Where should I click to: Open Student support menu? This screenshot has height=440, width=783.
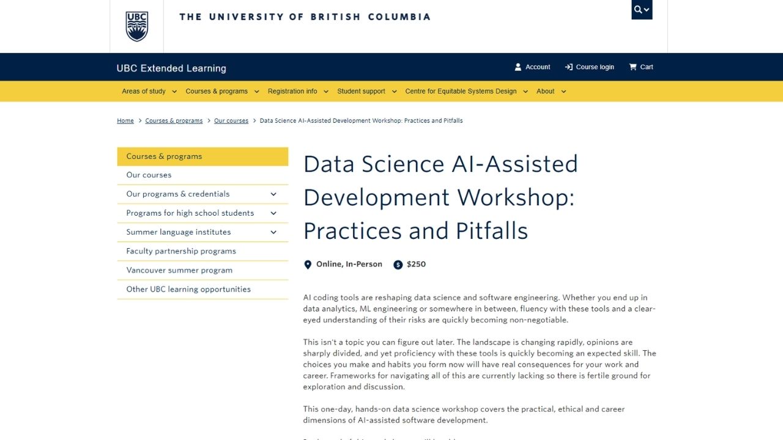coord(361,92)
